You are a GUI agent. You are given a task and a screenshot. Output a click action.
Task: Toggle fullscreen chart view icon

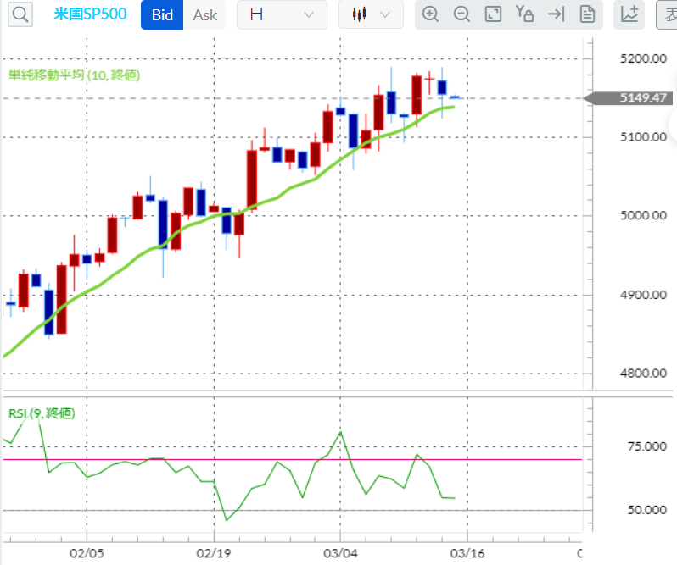[x=493, y=14]
